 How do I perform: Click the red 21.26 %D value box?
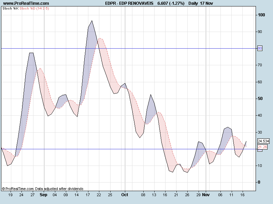[x=262, y=147]
